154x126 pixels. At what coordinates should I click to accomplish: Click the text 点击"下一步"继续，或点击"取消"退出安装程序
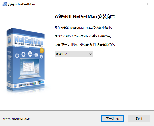coord(85,45)
